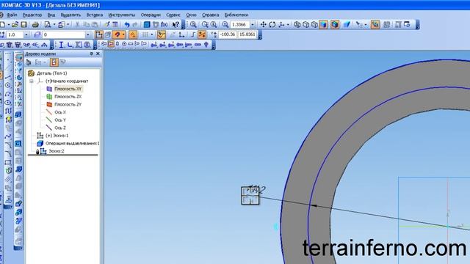The height and width of the screenshot is (264, 470).
Task: Close the Дерево модели panel
Action: 98,54
